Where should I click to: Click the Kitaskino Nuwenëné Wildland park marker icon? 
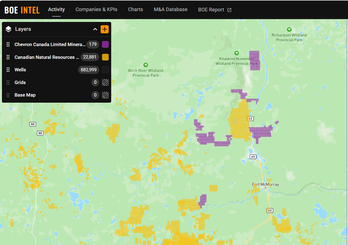click(237, 53)
